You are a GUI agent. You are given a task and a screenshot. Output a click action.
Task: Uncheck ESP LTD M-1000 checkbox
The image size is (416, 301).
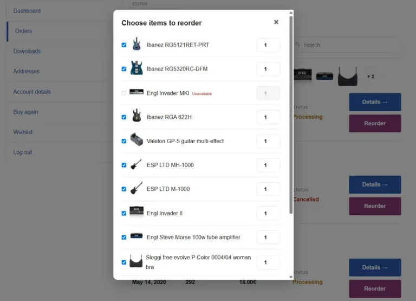(x=124, y=189)
